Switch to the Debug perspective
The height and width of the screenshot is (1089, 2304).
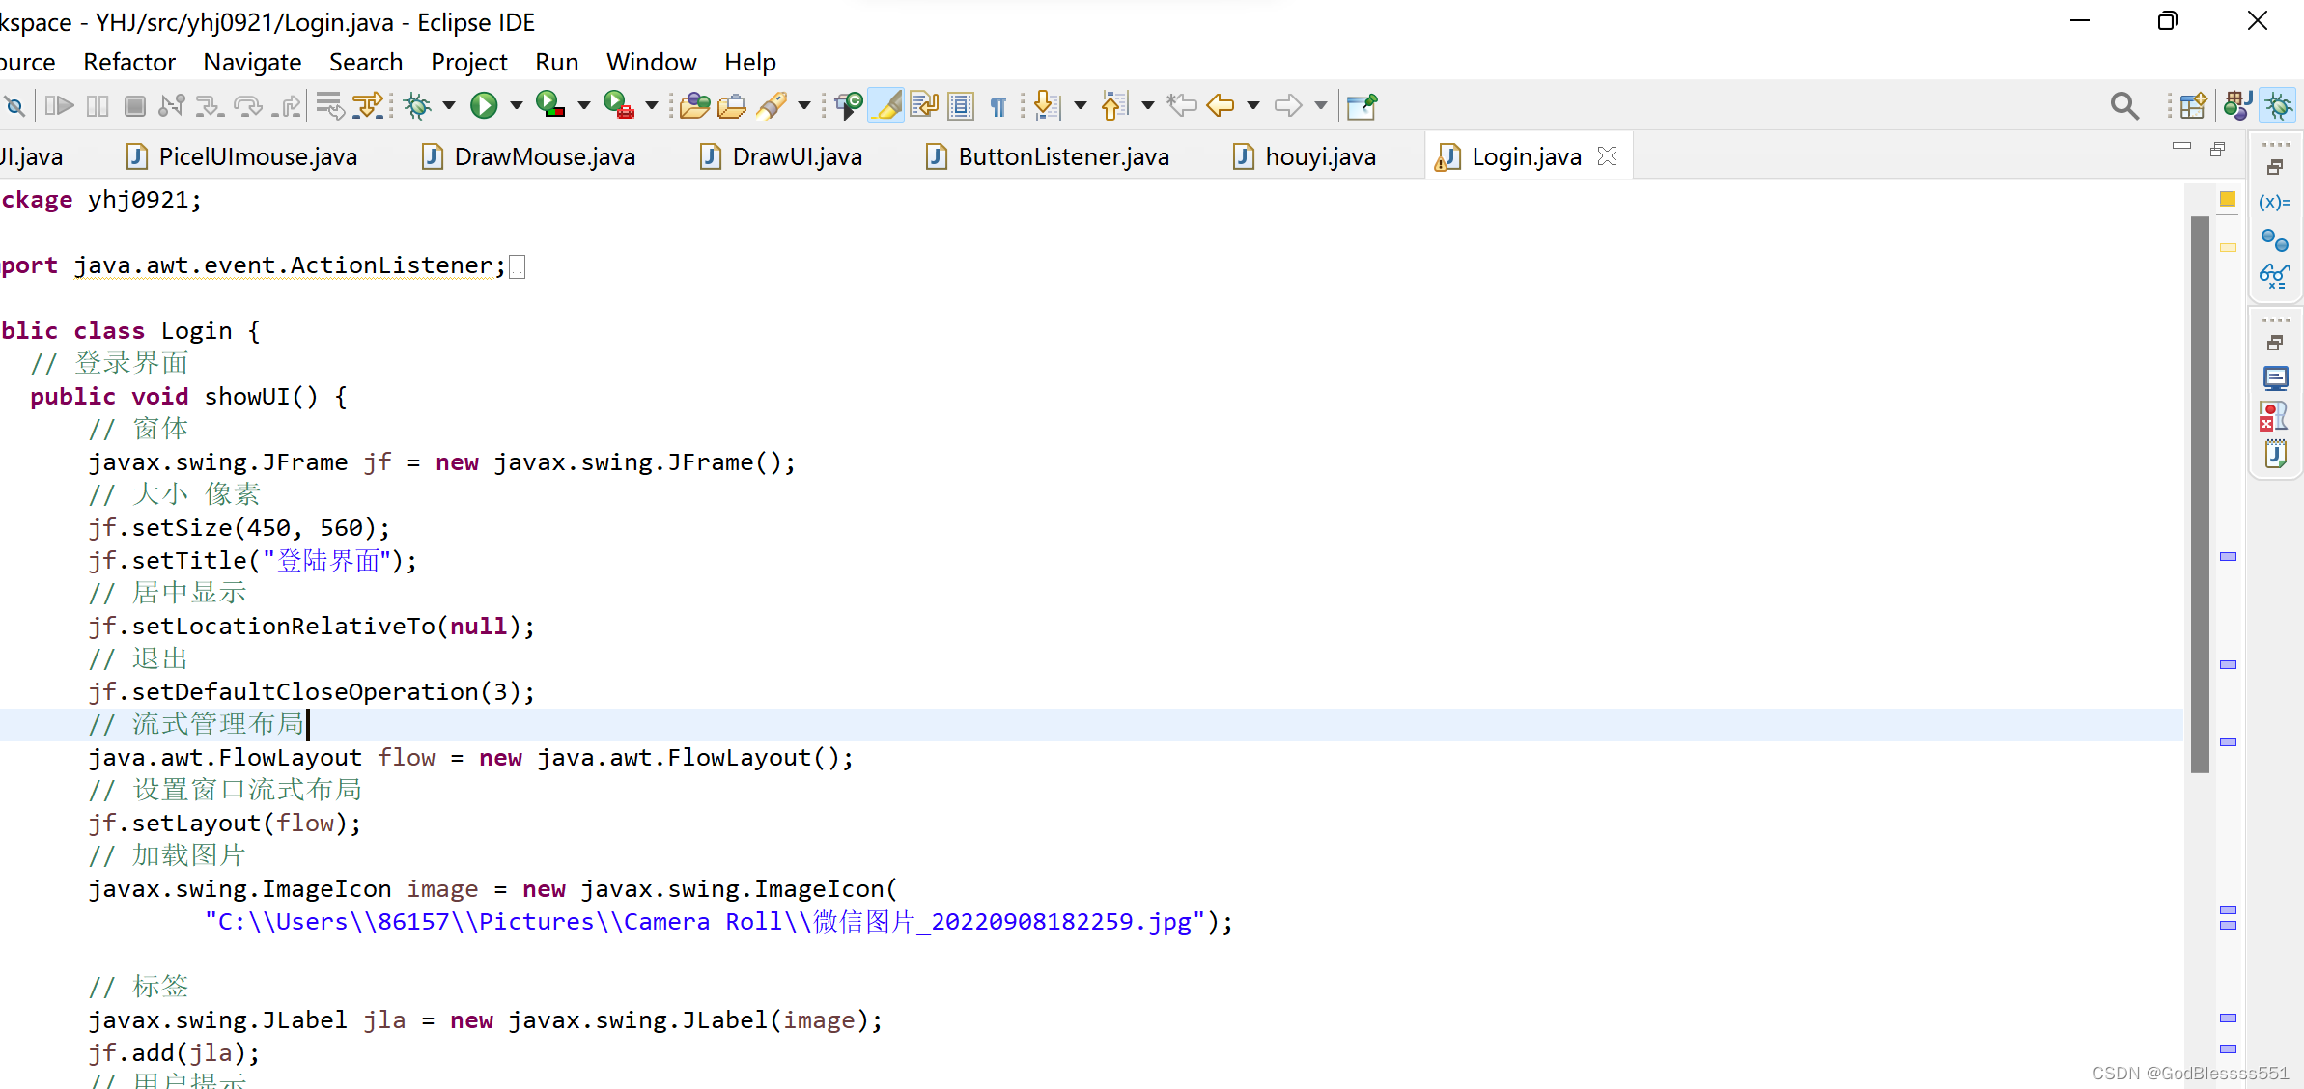pyautogui.click(x=2279, y=105)
